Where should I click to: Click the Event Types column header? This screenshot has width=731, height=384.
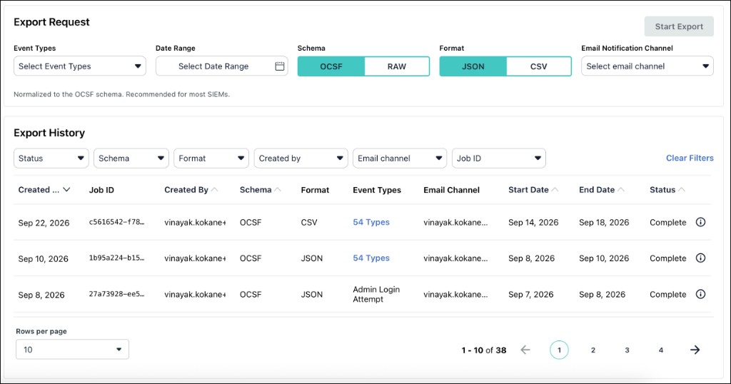point(377,190)
